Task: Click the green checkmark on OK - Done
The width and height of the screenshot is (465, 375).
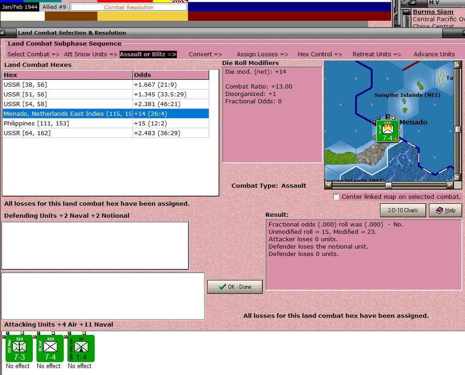Action: click(223, 287)
